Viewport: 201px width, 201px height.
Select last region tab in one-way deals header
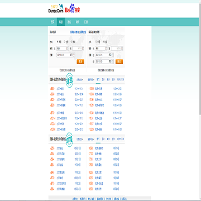tap(121, 139)
